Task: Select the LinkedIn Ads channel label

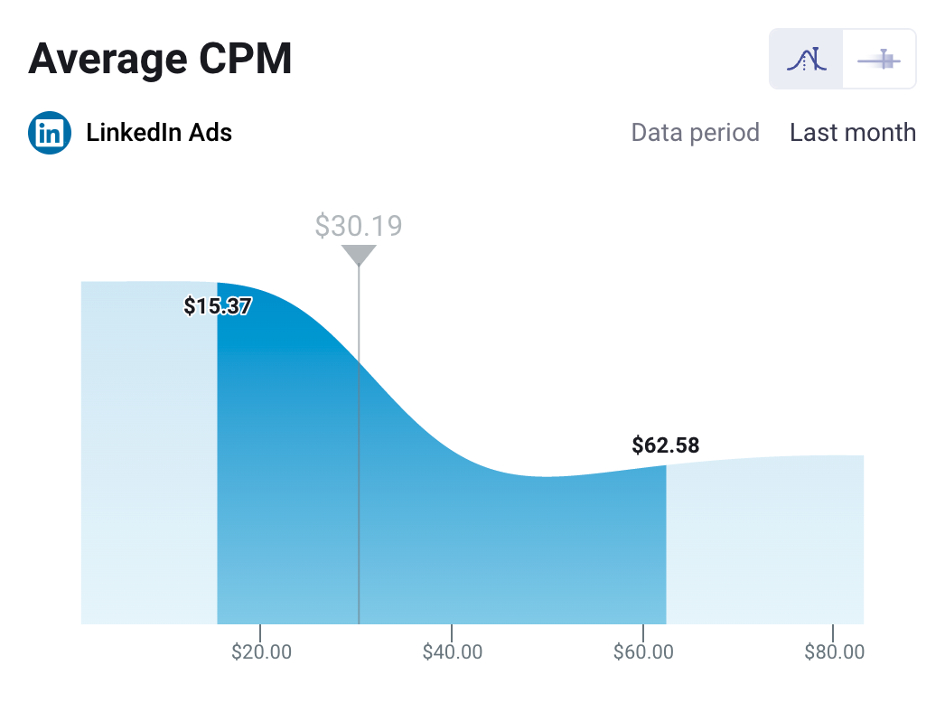Action: (158, 132)
